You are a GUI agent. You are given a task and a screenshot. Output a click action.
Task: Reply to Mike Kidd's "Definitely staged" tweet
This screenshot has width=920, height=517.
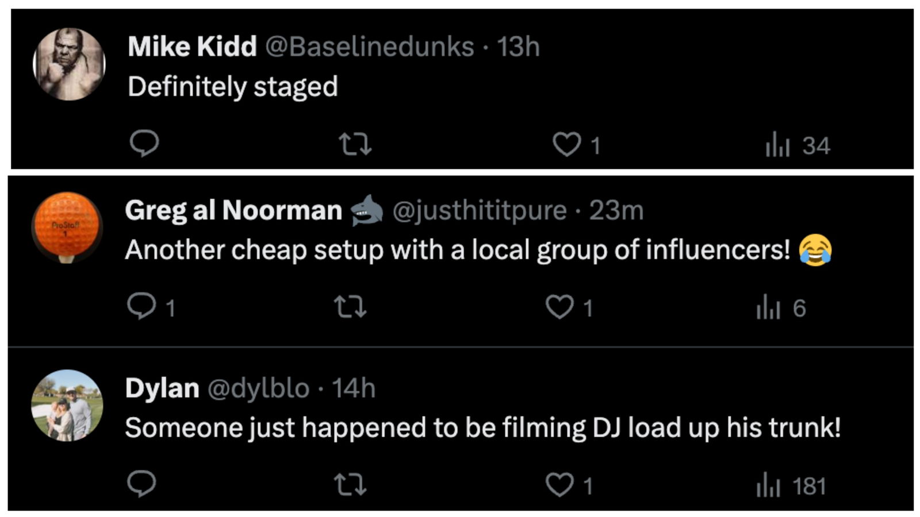[144, 144]
